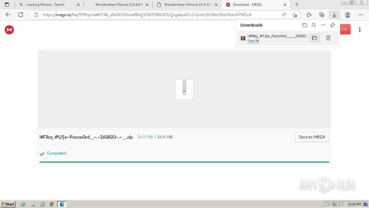This screenshot has height=208, width=369.
Task: Click the Completed status label
Action: (x=57, y=153)
